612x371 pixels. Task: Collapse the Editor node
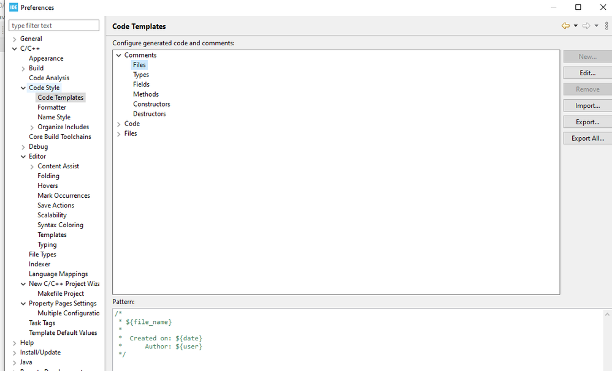pos(23,157)
